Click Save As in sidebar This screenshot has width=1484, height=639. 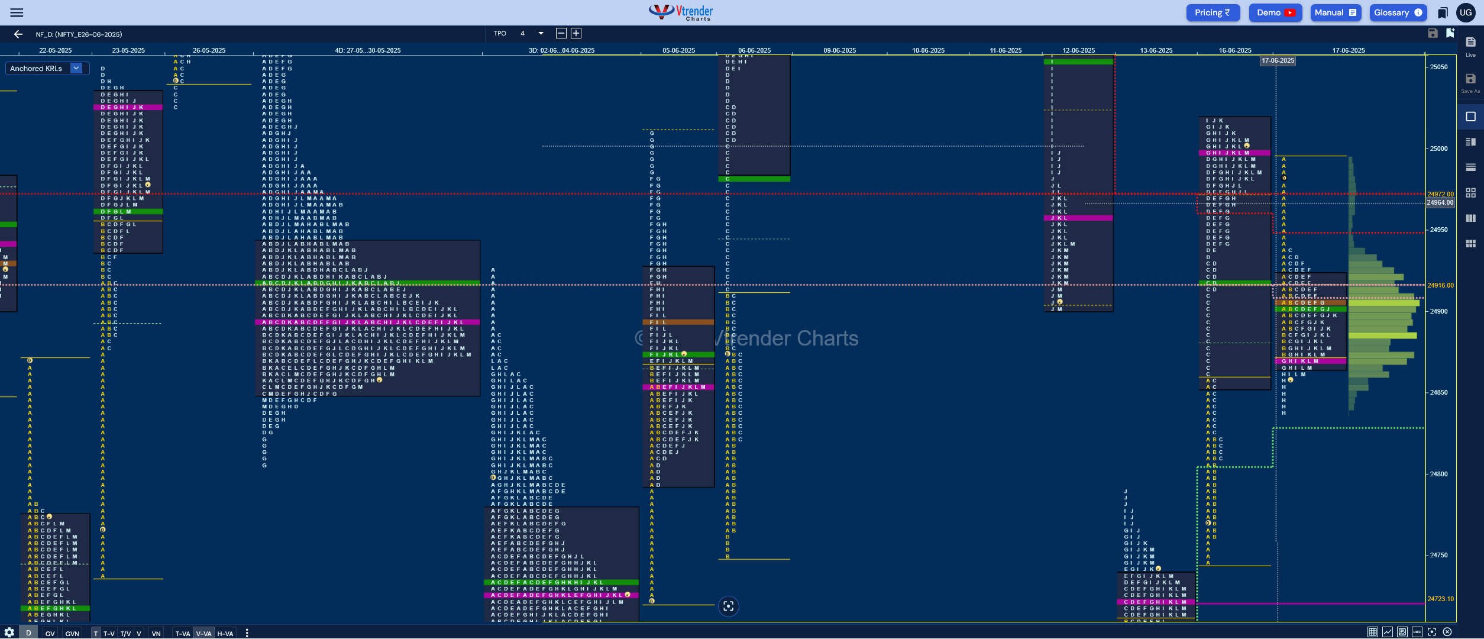click(1470, 83)
